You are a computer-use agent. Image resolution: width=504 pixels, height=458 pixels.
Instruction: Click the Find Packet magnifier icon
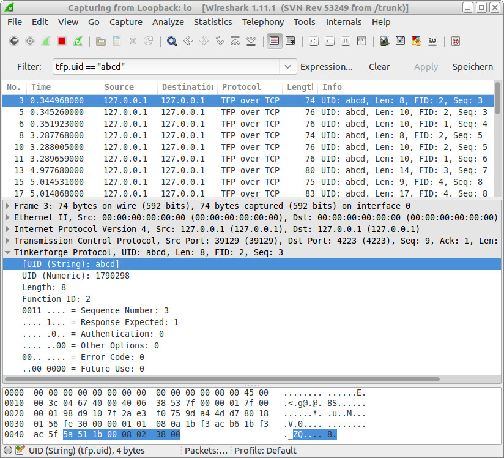pos(172,42)
